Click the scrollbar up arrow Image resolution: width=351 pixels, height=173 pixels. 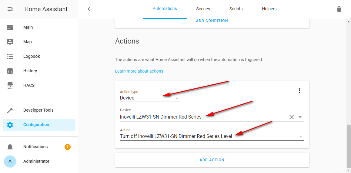(x=349, y=22)
